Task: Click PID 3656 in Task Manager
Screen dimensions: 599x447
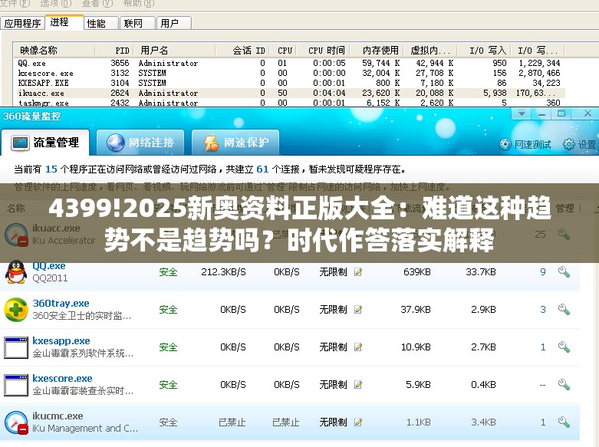Action: click(120, 63)
